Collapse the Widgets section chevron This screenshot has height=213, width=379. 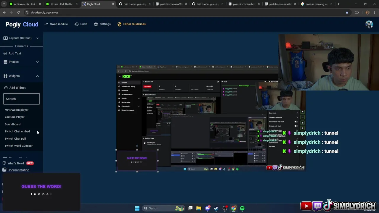pyautogui.click(x=37, y=76)
